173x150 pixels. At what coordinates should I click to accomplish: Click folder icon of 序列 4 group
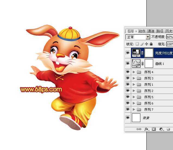(139, 72)
